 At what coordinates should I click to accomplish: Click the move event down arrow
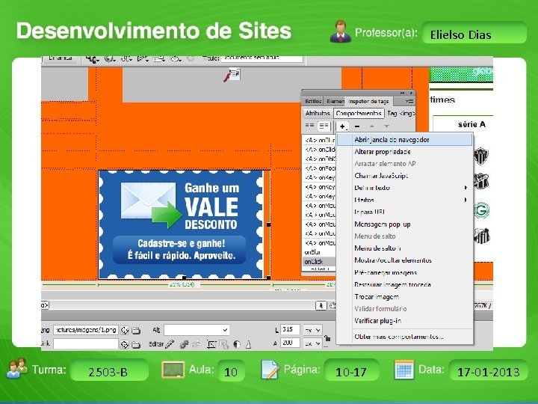387,126
